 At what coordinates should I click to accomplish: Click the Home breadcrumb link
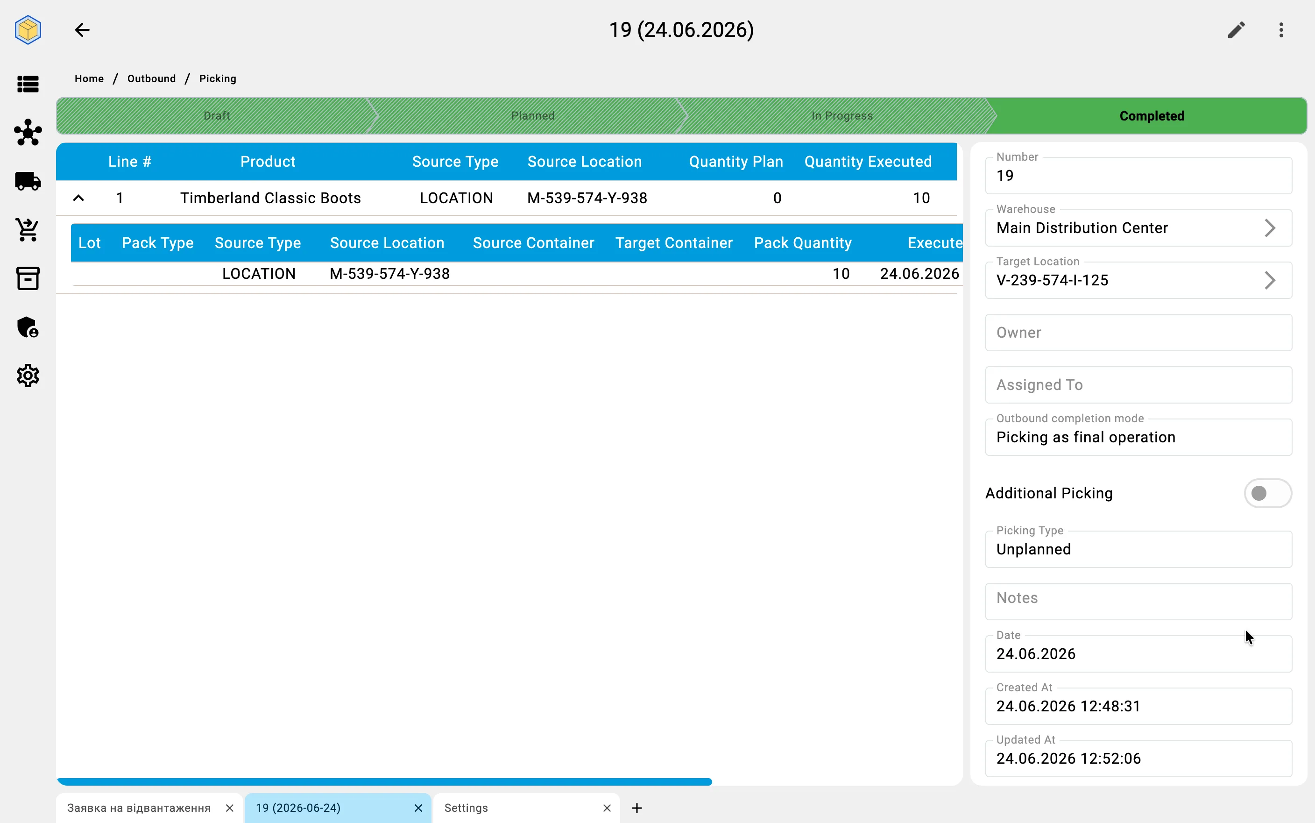coord(89,78)
